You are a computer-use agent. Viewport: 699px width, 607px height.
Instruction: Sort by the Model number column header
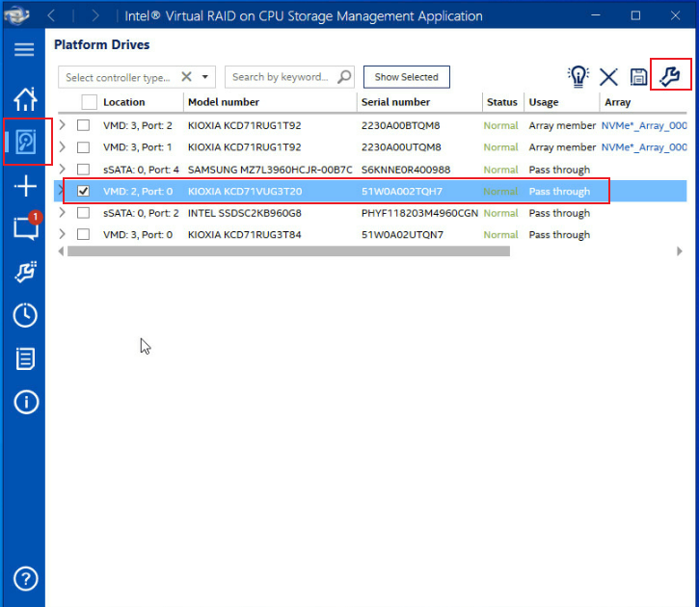224,102
